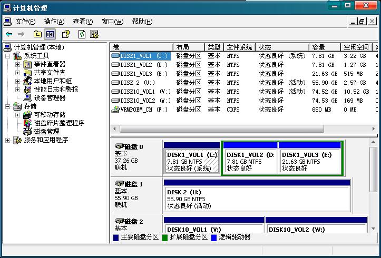Toggle the Show/Hide Console Tree toolbar button

coord(50,34)
